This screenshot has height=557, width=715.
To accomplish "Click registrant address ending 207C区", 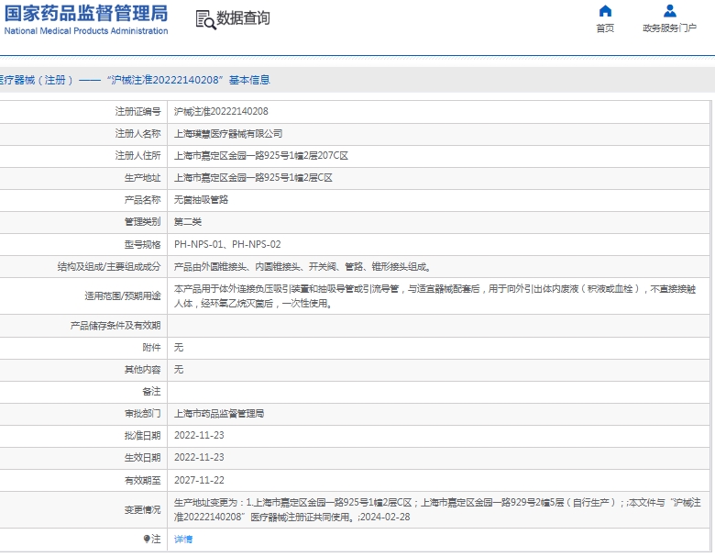I will pyautogui.click(x=261, y=156).
